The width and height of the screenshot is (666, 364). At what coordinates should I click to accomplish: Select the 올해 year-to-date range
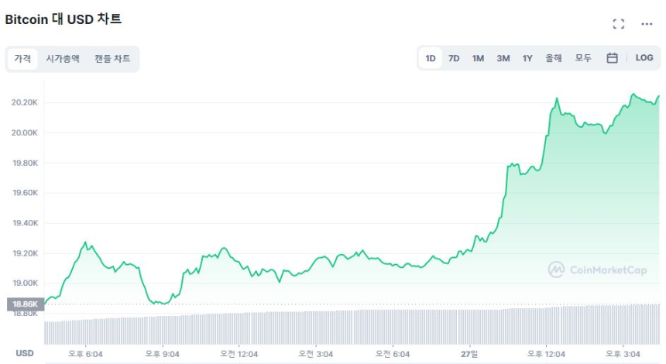click(x=553, y=58)
